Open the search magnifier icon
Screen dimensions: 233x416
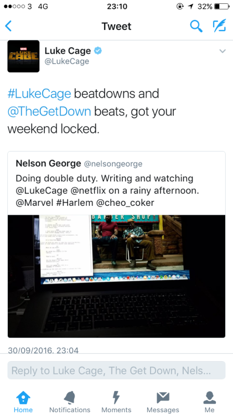[x=196, y=26]
